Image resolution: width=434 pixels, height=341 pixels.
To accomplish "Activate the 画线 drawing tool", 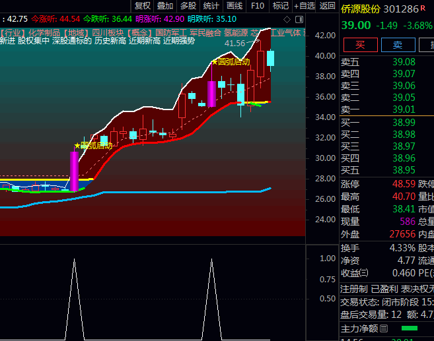I will pos(235,6).
